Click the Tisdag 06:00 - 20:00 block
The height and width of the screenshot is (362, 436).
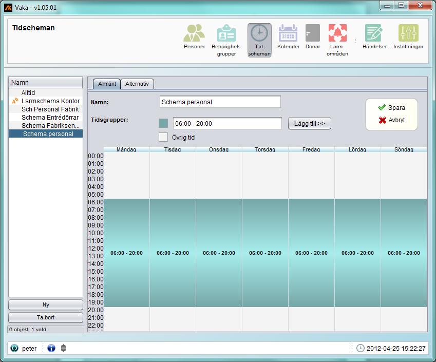coord(173,253)
